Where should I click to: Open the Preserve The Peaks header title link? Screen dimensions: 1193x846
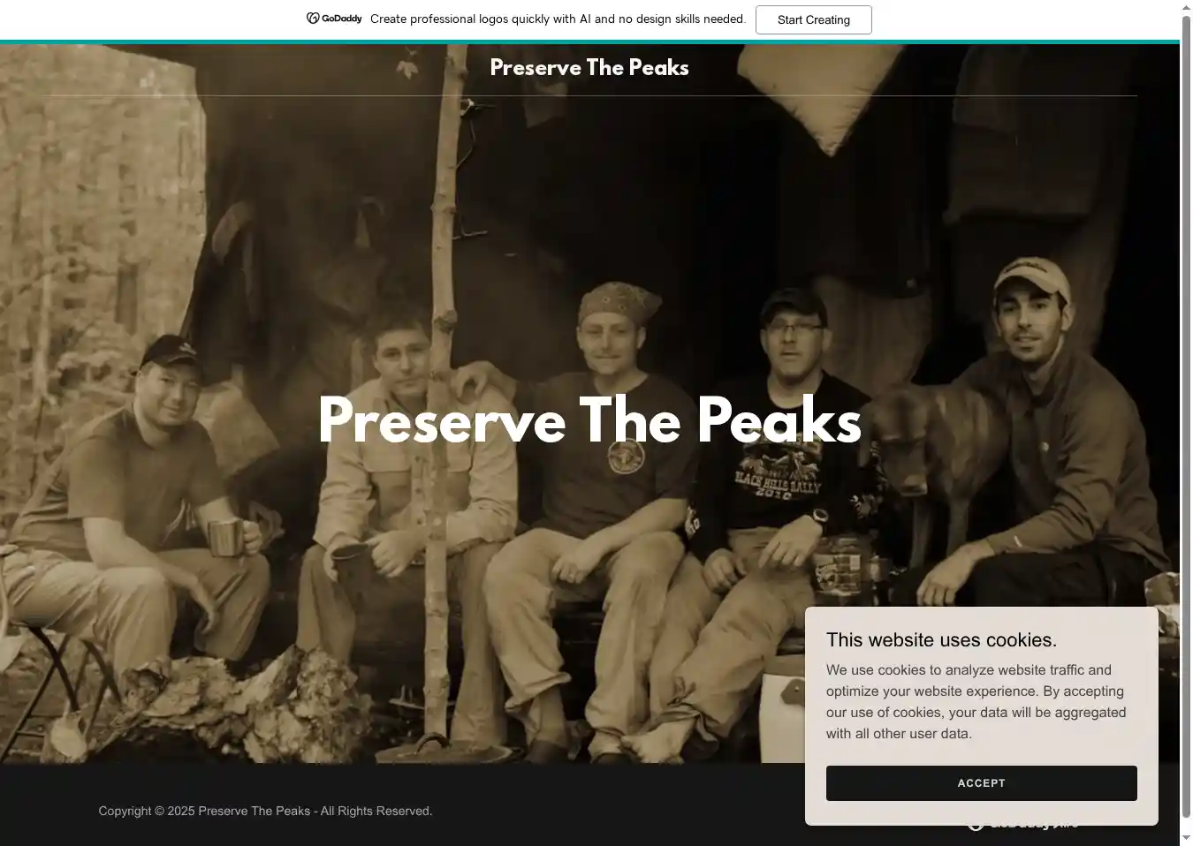pos(589,68)
